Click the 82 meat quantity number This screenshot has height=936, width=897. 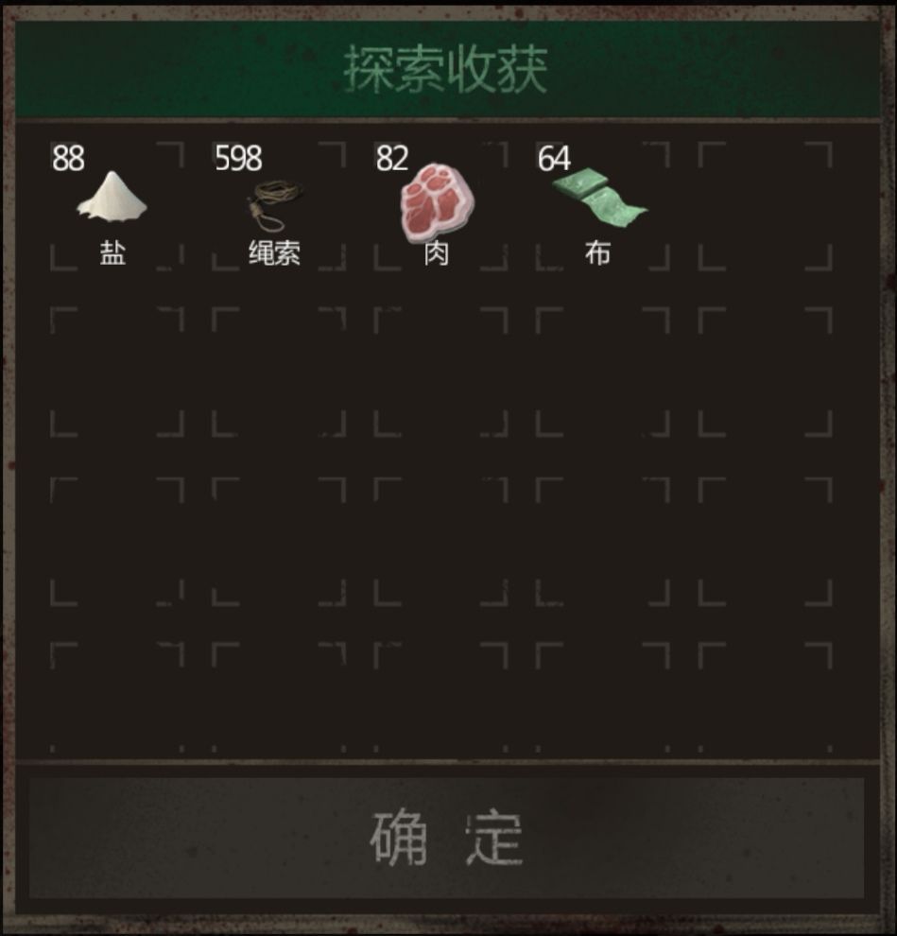392,158
